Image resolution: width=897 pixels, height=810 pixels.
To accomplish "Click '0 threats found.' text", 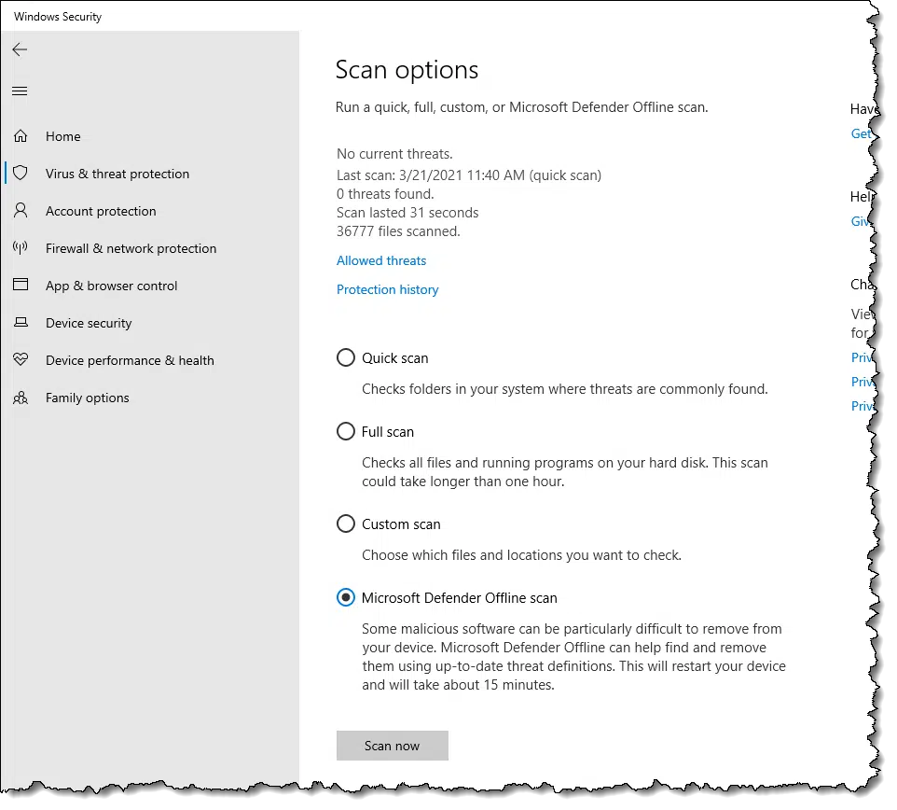I will 385,194.
